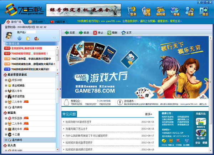
Task: Select 二人牛牛 under 财富类
Action: pos(30,124)
